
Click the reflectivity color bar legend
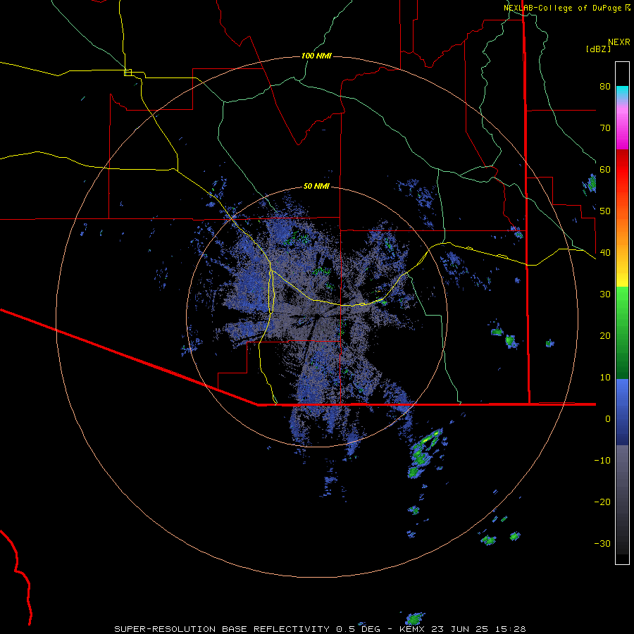coord(622,313)
